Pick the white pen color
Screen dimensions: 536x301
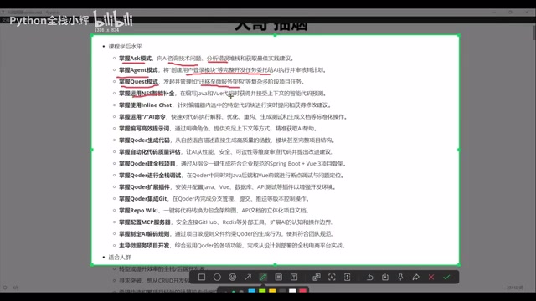click(292, 291)
